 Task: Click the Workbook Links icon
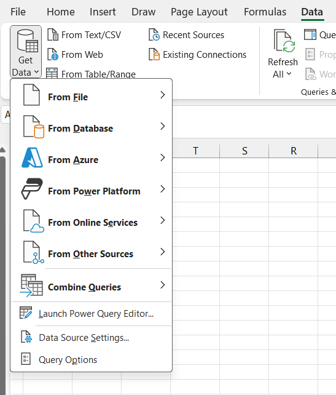pyautogui.click(x=311, y=74)
